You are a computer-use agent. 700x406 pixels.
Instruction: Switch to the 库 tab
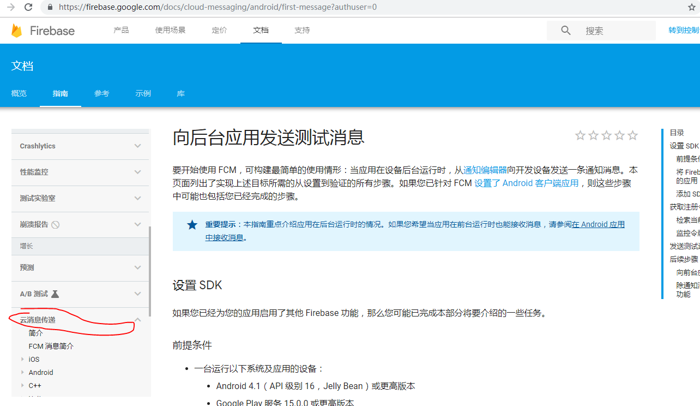tap(180, 93)
